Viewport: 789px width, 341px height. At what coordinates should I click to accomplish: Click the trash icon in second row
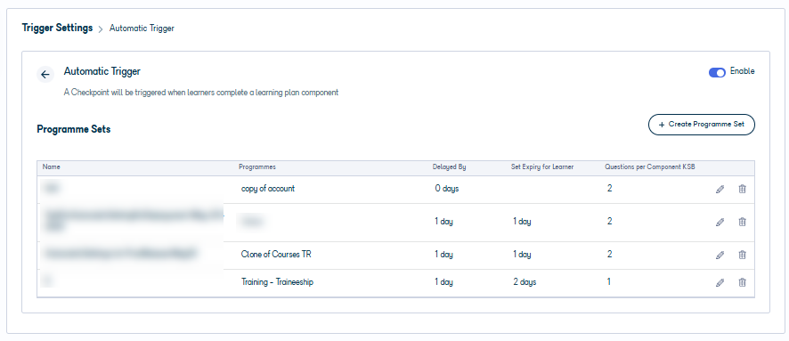coord(742,222)
